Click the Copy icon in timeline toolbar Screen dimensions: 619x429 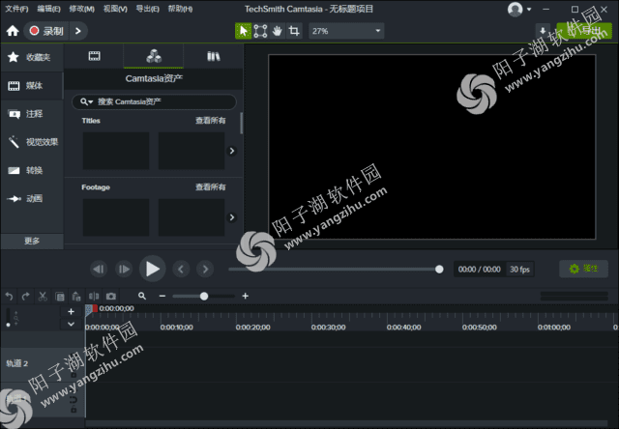60,297
